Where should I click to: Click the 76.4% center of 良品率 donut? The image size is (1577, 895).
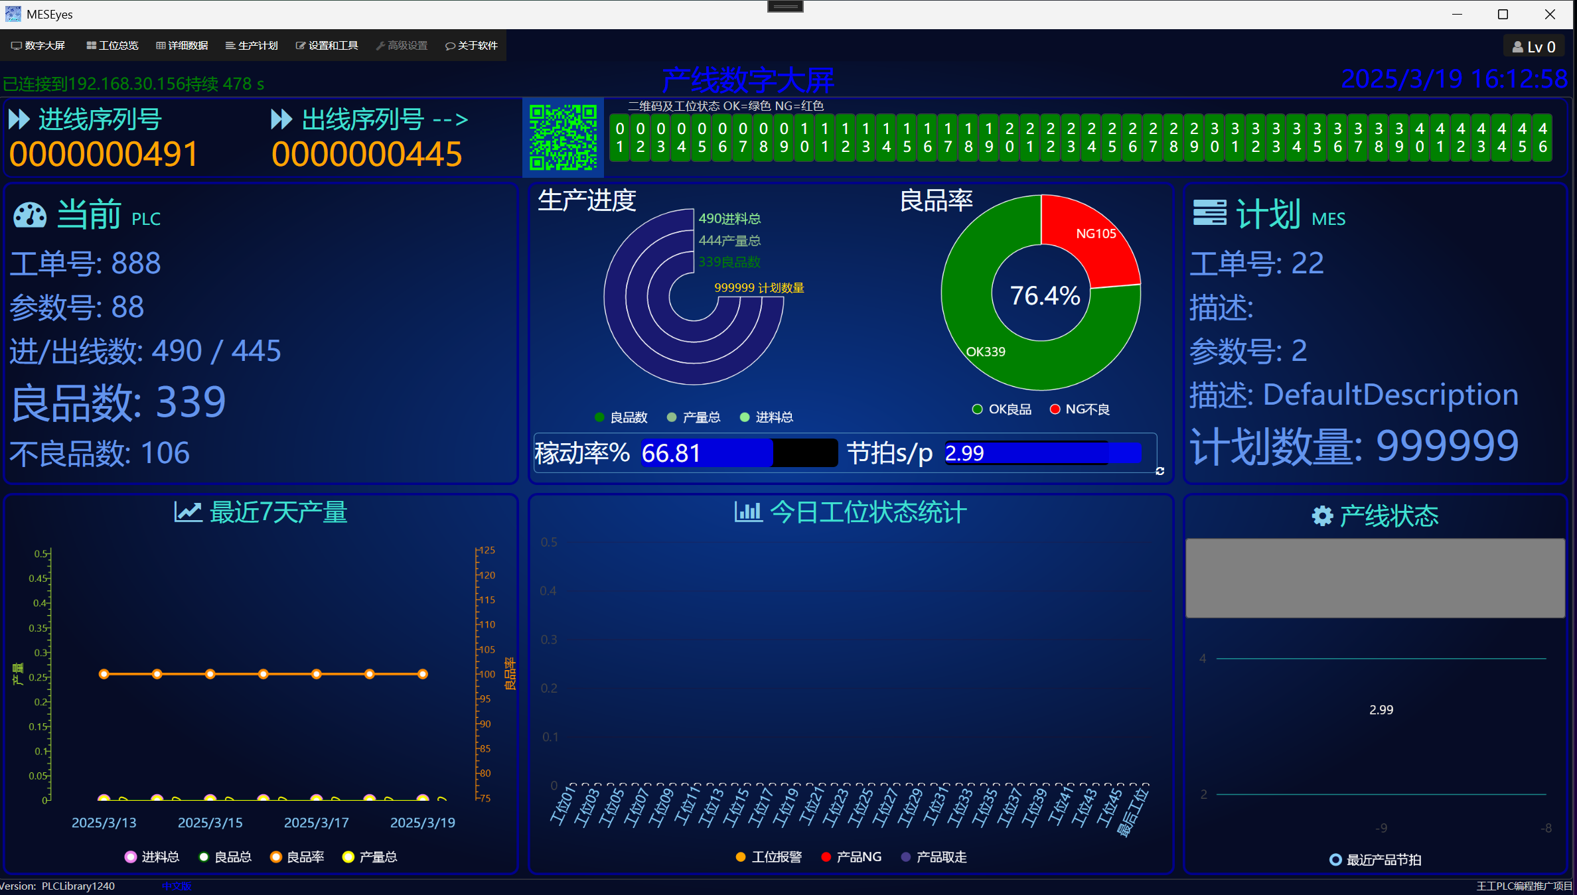pyautogui.click(x=1045, y=296)
